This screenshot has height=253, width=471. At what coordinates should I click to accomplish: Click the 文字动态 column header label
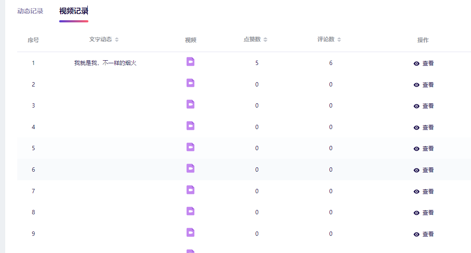click(101, 39)
